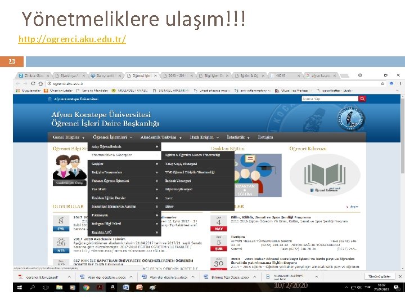Open YÖK Öğrenci Disiplin Yönetmeliği entry
405x304 pixels.
[x=197, y=172]
